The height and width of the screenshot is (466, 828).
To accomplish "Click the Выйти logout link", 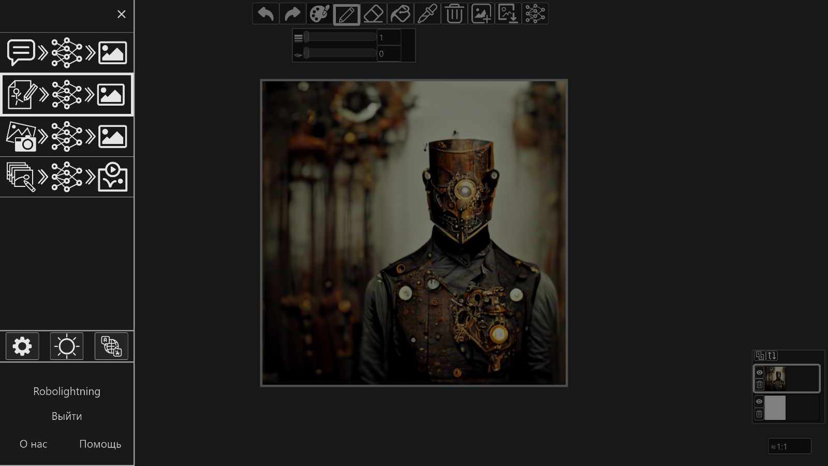I will [67, 416].
